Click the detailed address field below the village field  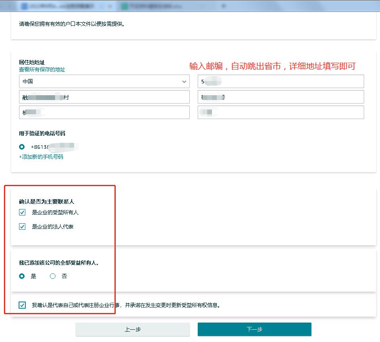[x=105, y=112]
